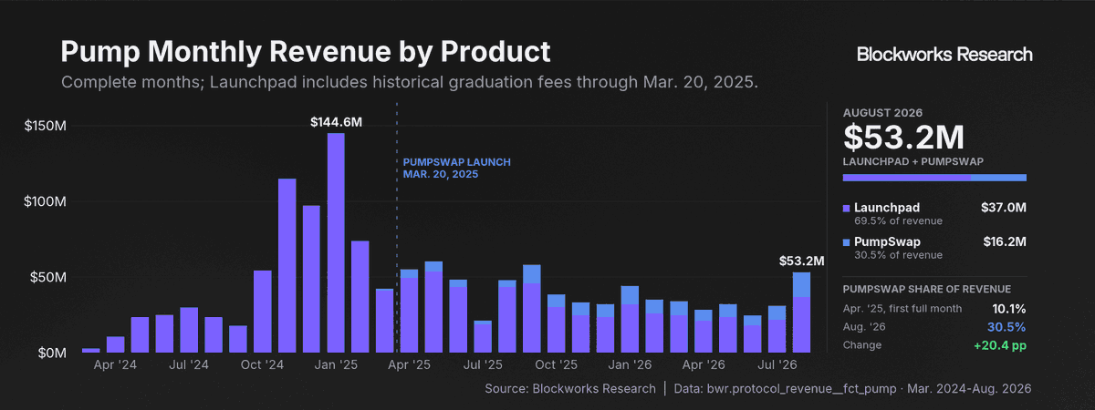
Task: Click the 'Pump Monthly Revenue by Product' title
Action: 306,52
